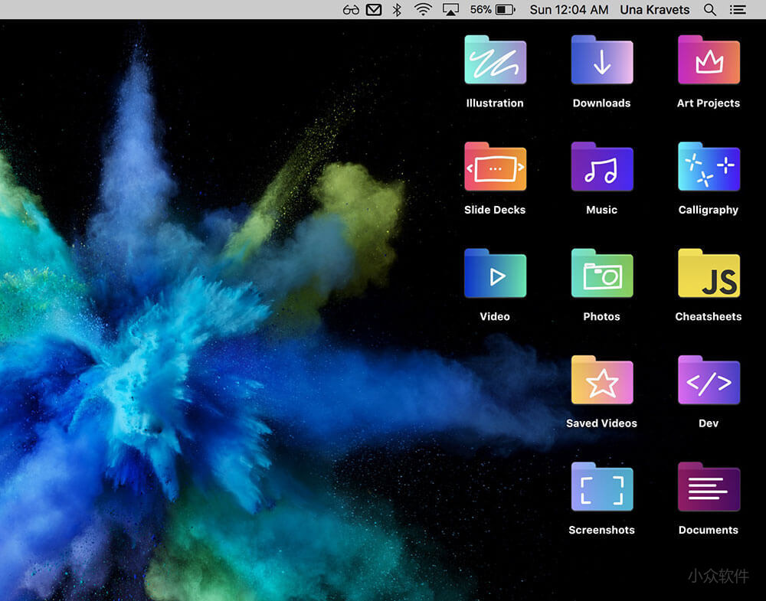Click the Spotlight search magnifier

click(709, 9)
